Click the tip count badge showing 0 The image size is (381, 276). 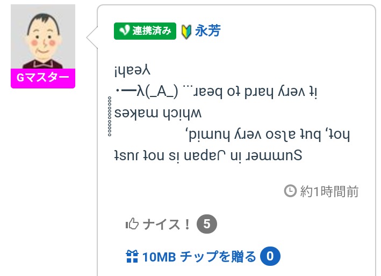(270, 257)
